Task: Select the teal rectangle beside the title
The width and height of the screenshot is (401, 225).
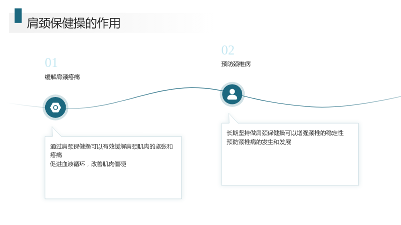Action: pos(18,15)
